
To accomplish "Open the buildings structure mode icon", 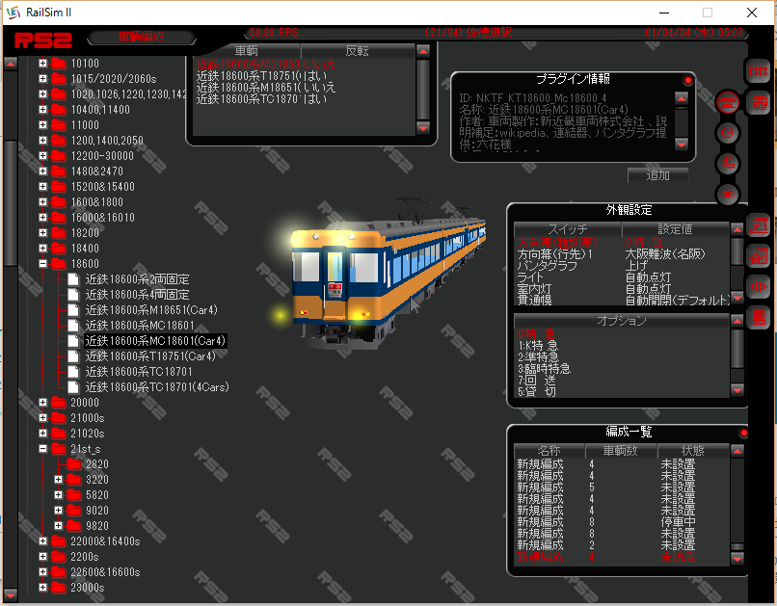I will pos(758,256).
